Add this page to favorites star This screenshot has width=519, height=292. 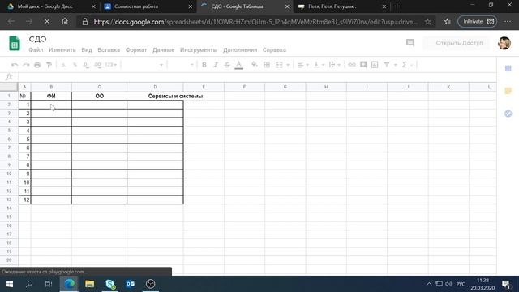pos(428,22)
